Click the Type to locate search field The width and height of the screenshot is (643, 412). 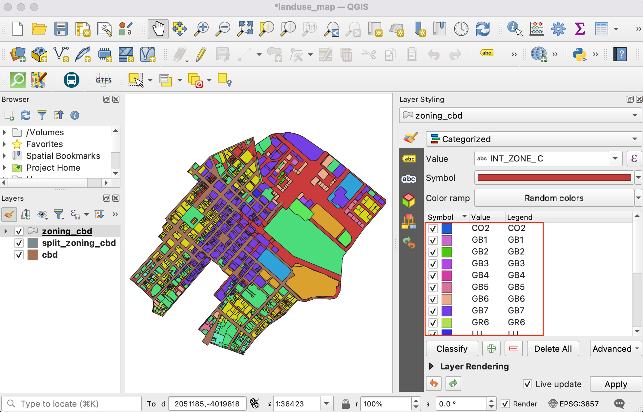tap(72, 404)
